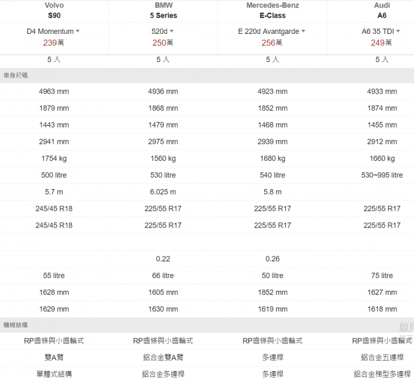Click the 6.025 m turning value

[x=163, y=192]
